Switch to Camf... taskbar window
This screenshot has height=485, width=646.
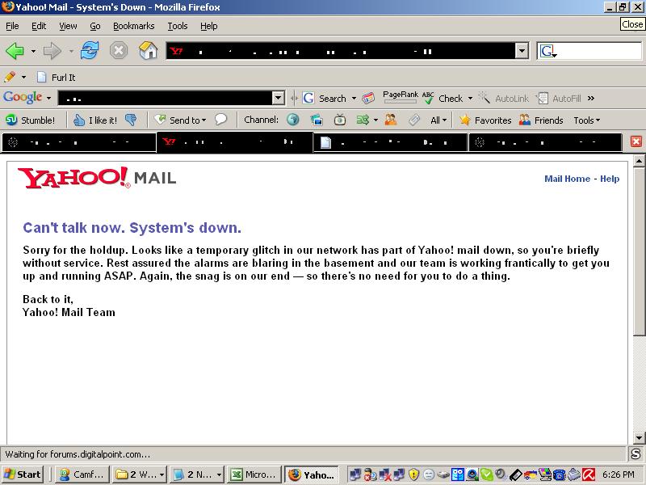coord(82,474)
